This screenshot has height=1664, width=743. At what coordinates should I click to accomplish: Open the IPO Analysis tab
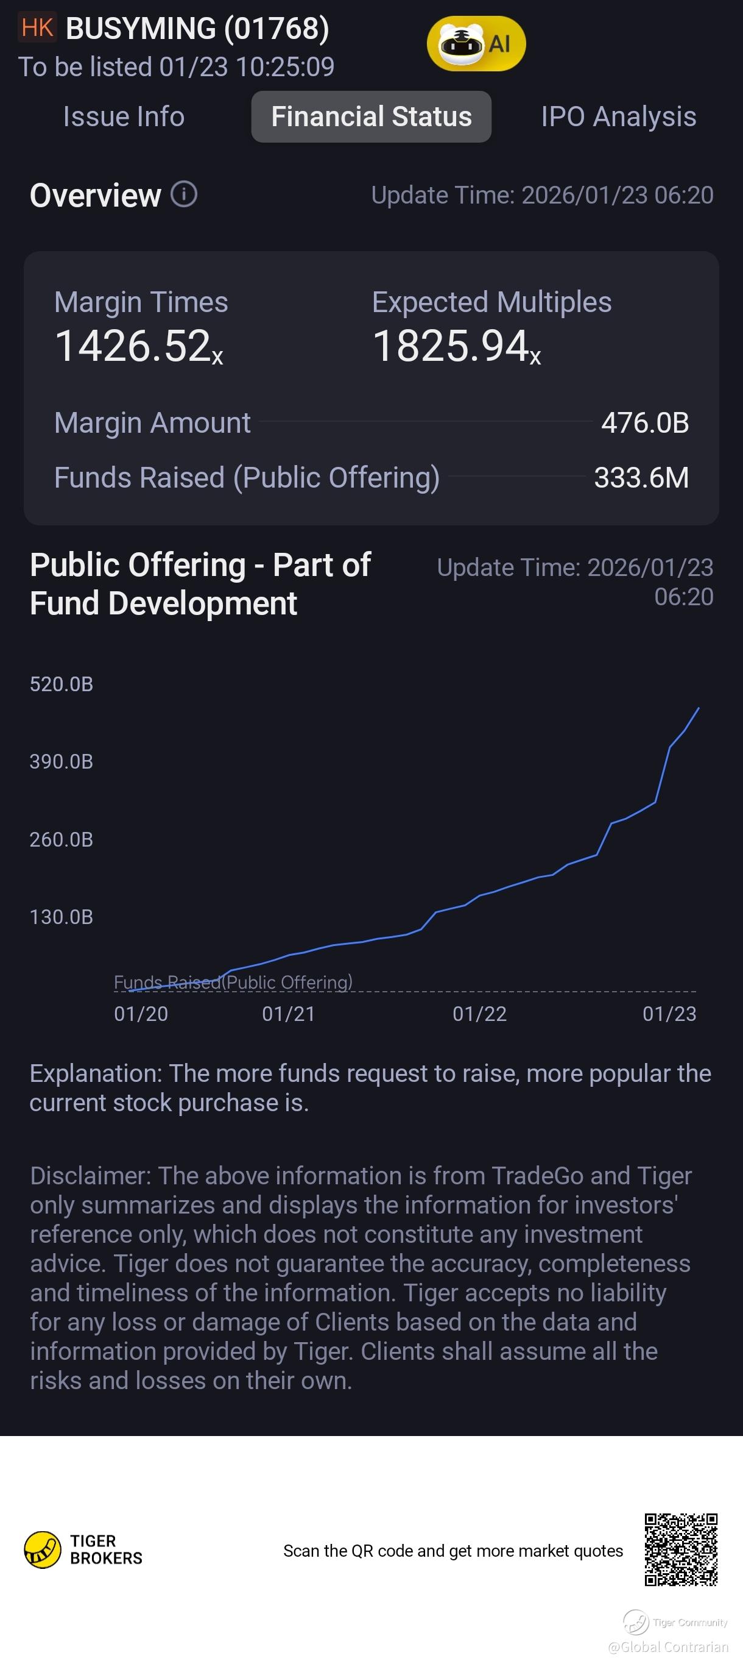point(618,117)
